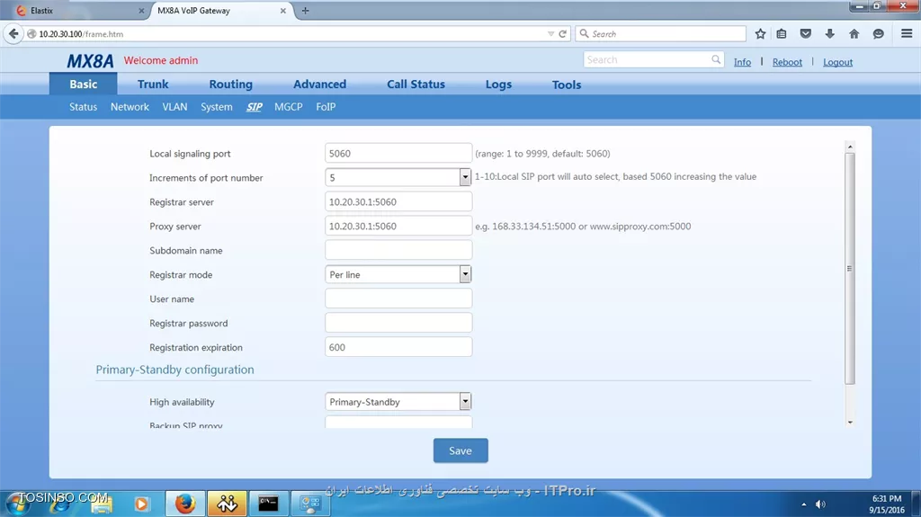
Task: Click the Firefox search box
Action: [x=661, y=33]
